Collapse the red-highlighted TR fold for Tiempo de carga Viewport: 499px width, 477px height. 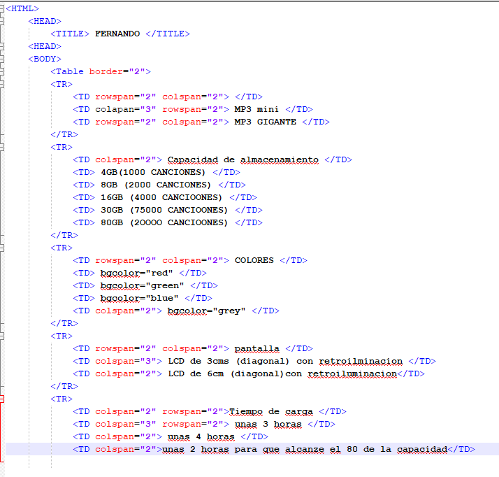coord(2,399)
